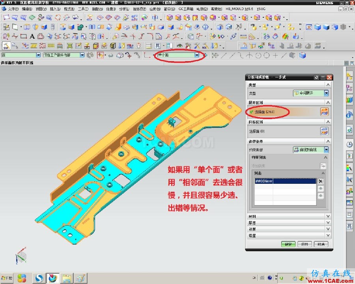
Task: Open the History clock sidebar tab
Action: pos(349,144)
